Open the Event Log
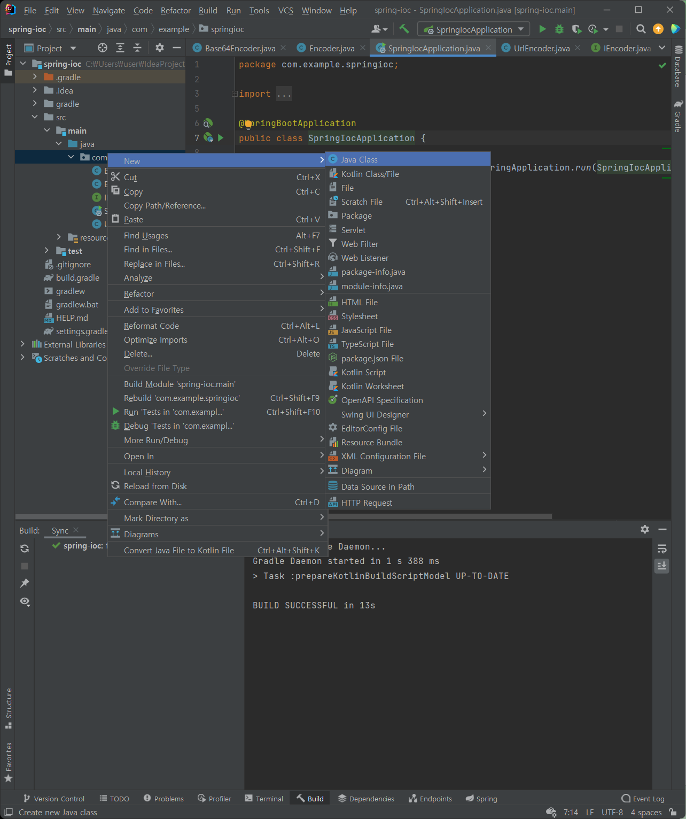 pos(643,799)
